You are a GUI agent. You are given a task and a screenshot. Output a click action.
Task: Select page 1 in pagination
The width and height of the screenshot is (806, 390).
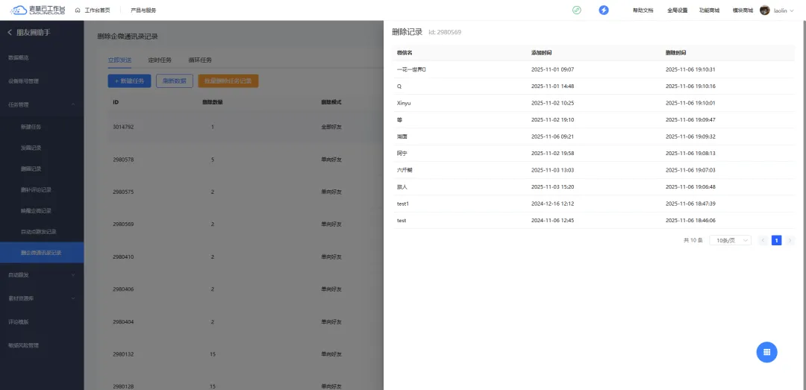coord(776,240)
